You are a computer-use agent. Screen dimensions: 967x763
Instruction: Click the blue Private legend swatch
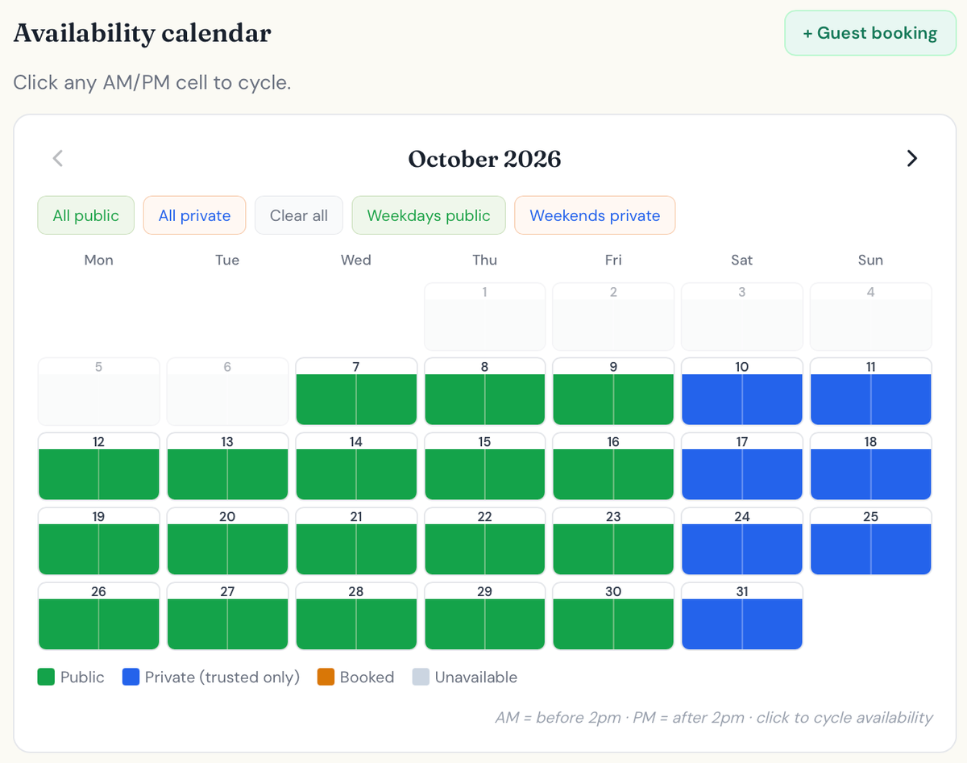(131, 678)
